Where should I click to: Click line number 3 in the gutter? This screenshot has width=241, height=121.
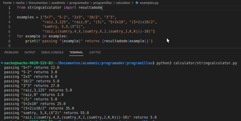pos(9,17)
